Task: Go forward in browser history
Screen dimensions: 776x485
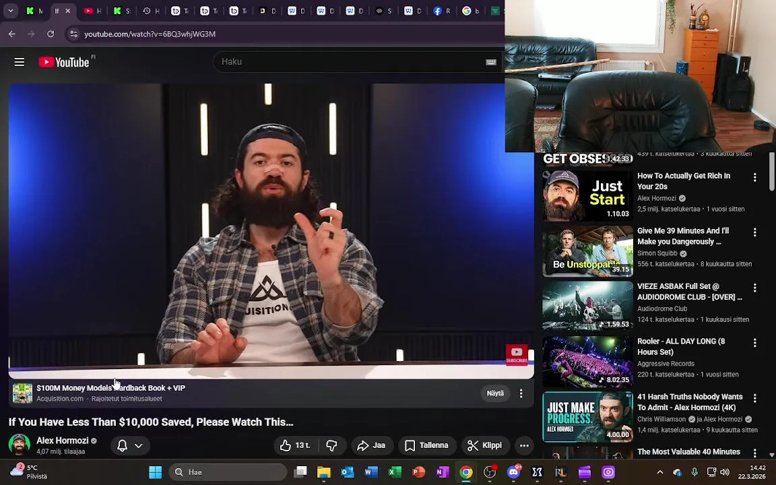Action: coord(31,34)
